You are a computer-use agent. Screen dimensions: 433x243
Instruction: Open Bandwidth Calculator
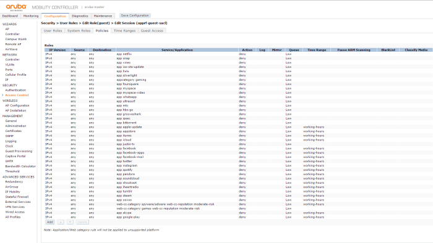click(20, 167)
